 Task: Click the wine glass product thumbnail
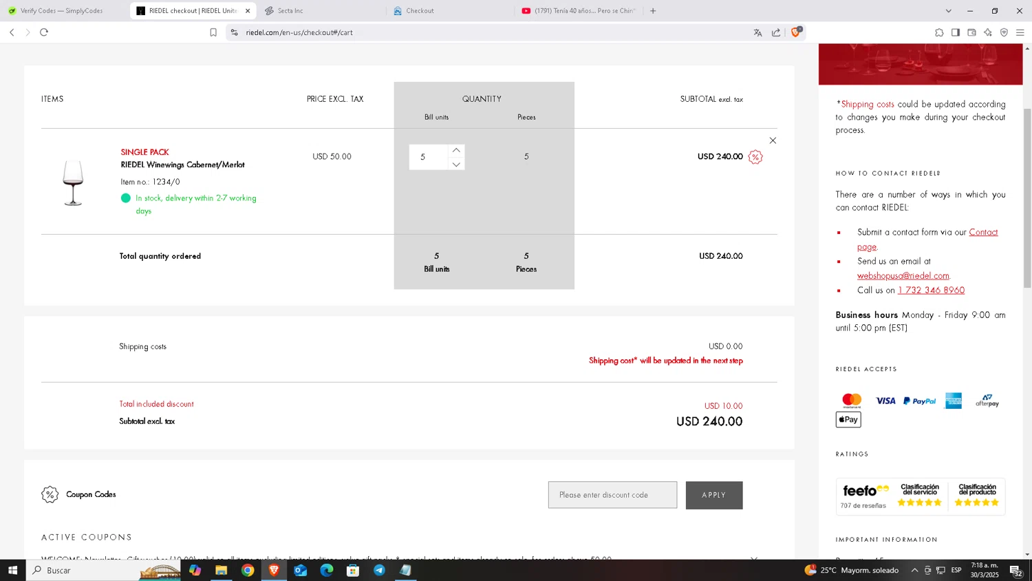[73, 182]
